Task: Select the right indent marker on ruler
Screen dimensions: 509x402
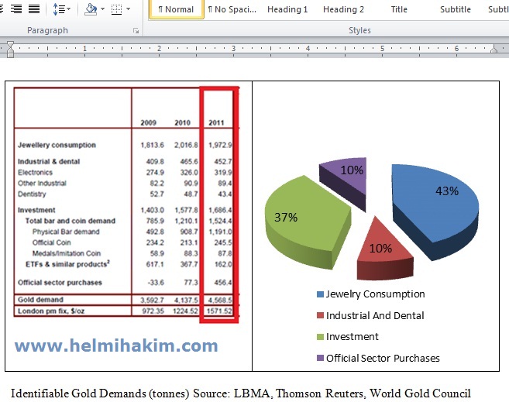Action: [494, 50]
